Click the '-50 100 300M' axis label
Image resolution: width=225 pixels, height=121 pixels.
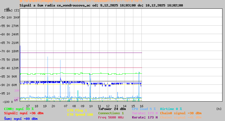pos(10,17)
